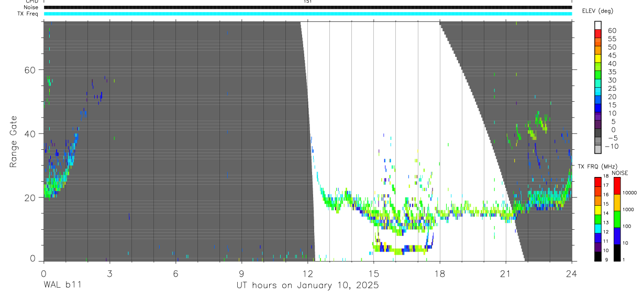Click the x-axis tick label '0'
Image resolution: width=643 pixels, height=296 pixels.
pos(43,273)
